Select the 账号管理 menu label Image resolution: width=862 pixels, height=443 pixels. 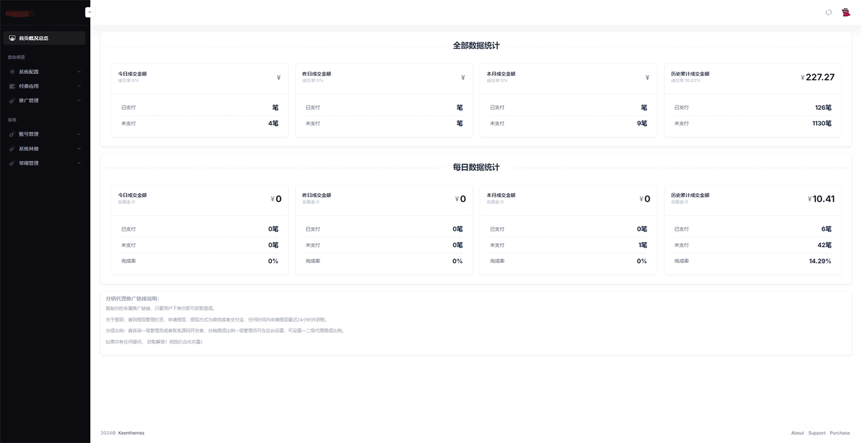29,134
